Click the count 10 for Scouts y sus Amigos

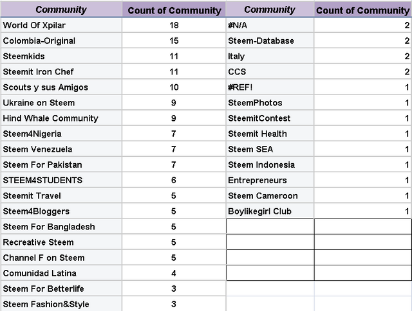tap(174, 87)
